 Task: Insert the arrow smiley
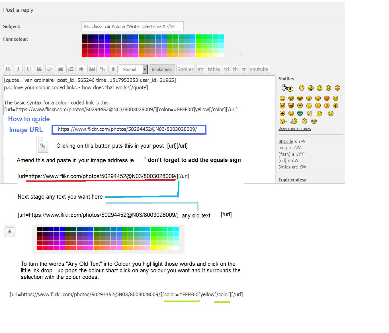click(282, 113)
